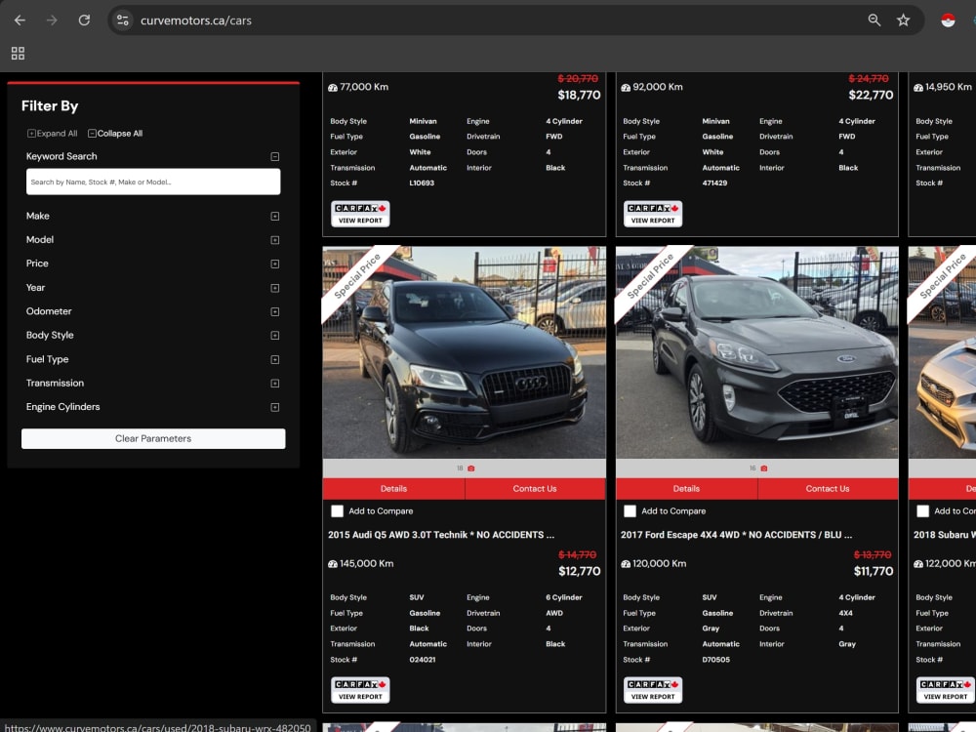
Task: Expand the Price filter
Action: [x=274, y=264]
